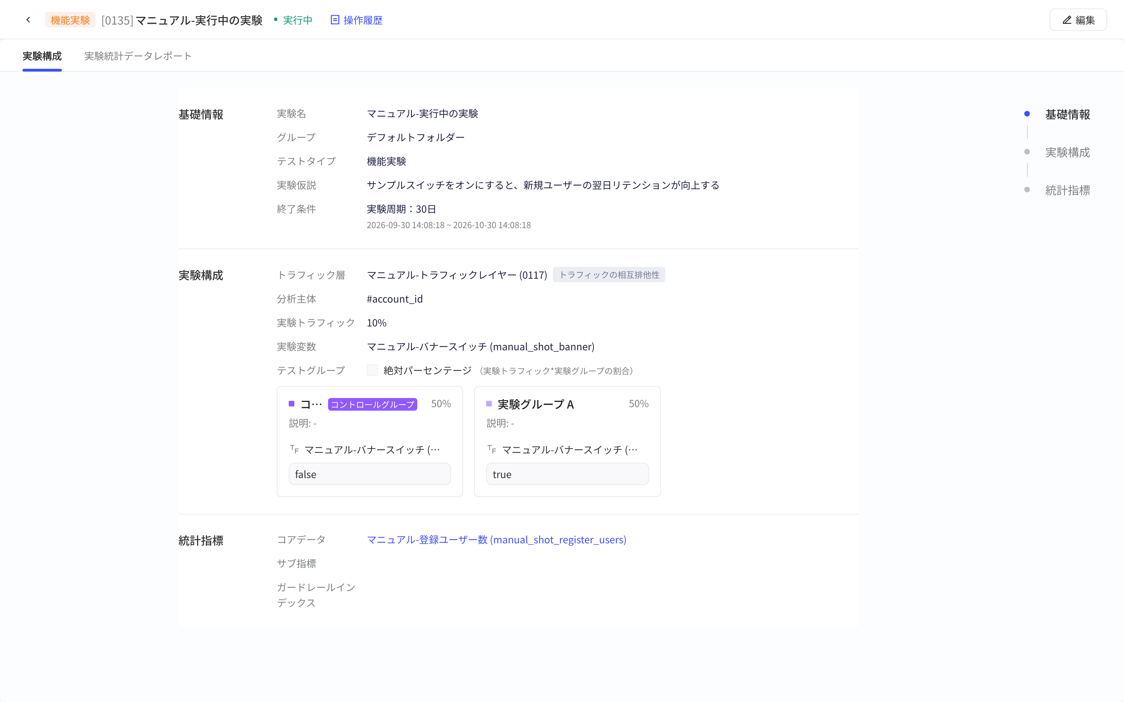Click the 機能実験 type tag
1124x702 pixels.
pyautogui.click(x=70, y=20)
